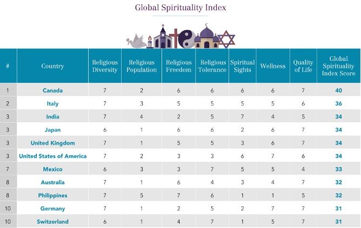Click the Switzerland country link

coord(52,222)
